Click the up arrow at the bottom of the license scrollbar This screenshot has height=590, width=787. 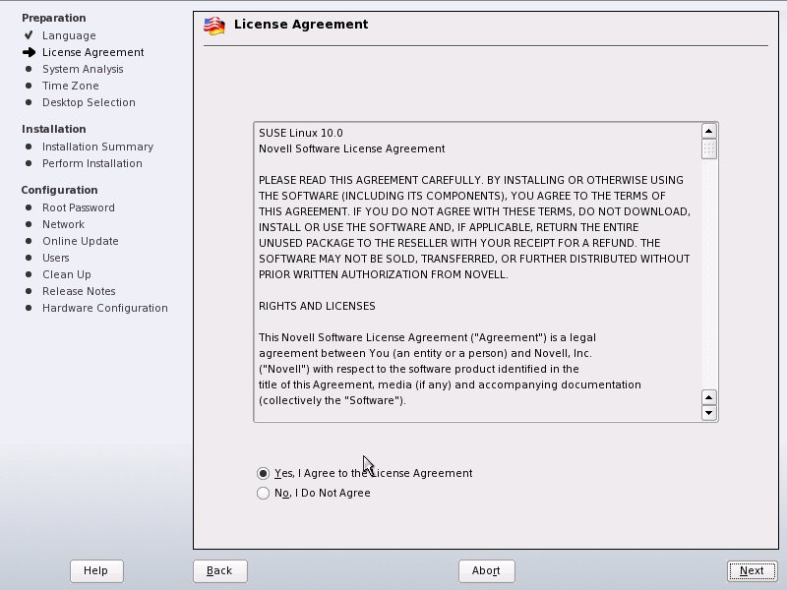coord(708,398)
